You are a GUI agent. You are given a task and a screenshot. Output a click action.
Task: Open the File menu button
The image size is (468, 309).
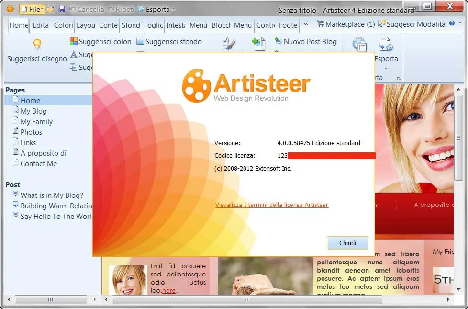coord(32,9)
